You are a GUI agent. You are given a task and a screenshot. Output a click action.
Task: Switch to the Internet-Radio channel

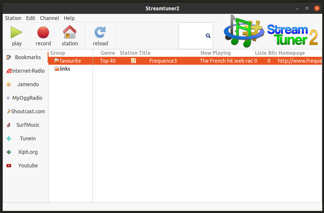25,71
